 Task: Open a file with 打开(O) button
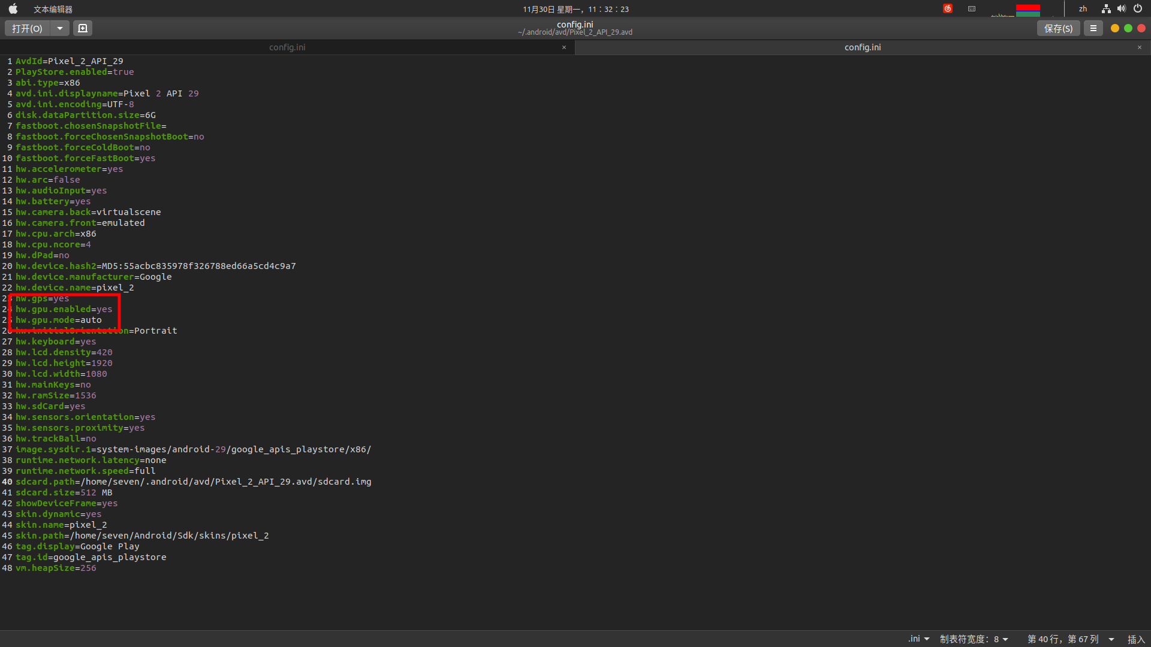(26, 28)
